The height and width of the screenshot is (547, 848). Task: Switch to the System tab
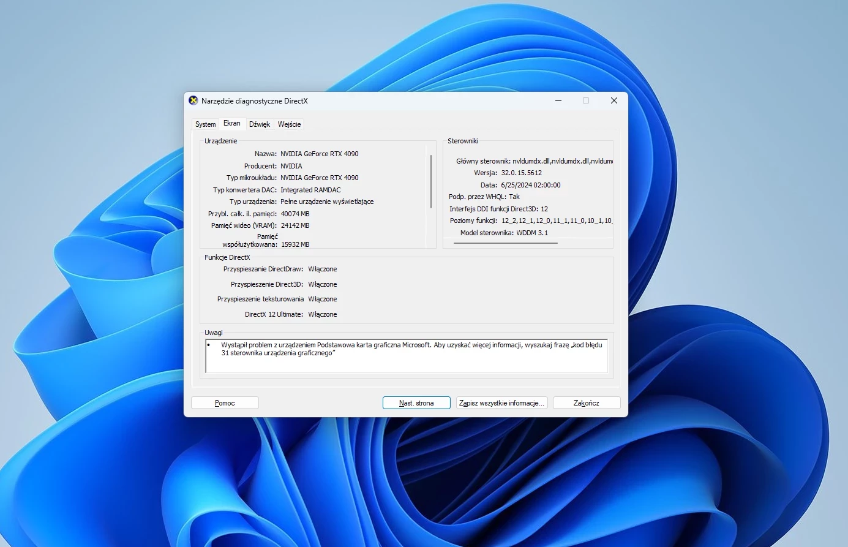pyautogui.click(x=205, y=124)
